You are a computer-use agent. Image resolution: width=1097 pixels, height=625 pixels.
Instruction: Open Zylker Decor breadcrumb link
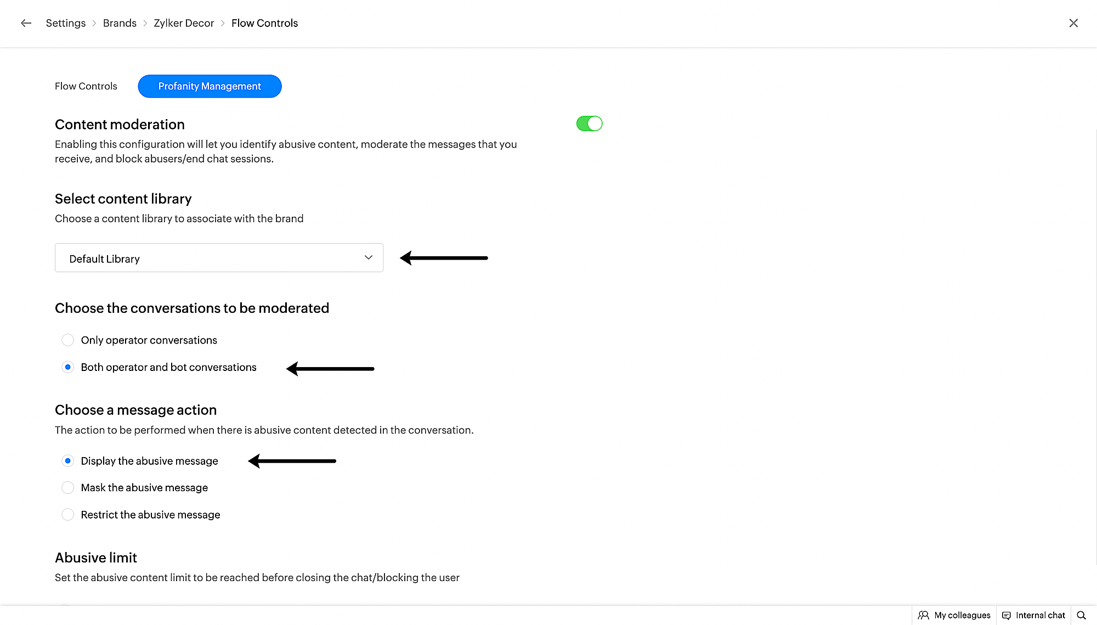(184, 23)
